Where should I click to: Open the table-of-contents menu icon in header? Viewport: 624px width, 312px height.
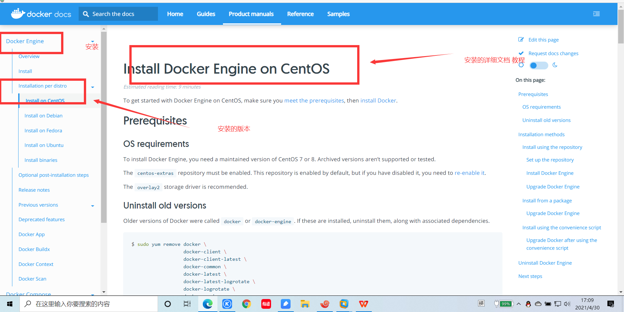coord(596,14)
